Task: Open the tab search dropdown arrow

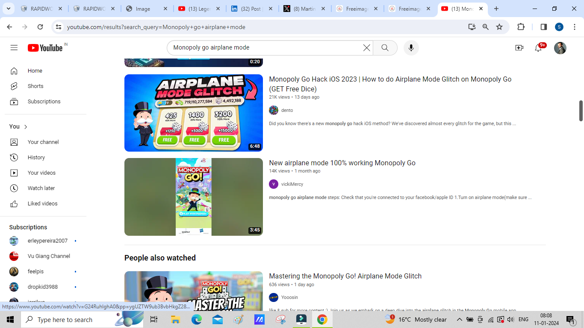Action: 9,9
